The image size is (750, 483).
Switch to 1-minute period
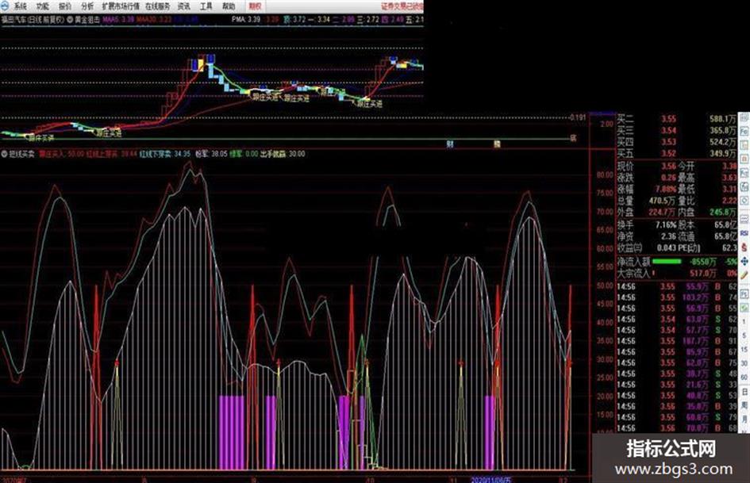pos(744,322)
